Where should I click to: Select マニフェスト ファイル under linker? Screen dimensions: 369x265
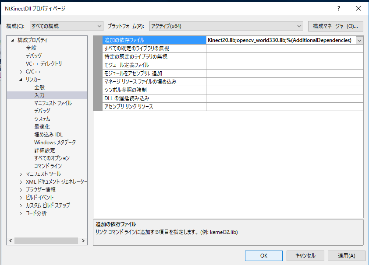pos(53,103)
